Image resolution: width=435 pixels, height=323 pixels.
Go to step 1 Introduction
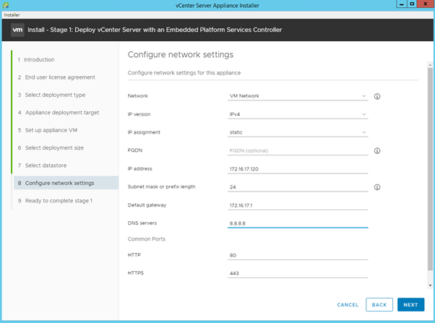tap(36, 60)
